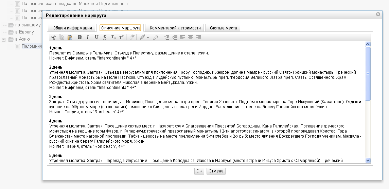Click the Cut scissors icon
The width and height of the screenshot is (389, 189).
tap(53, 37)
